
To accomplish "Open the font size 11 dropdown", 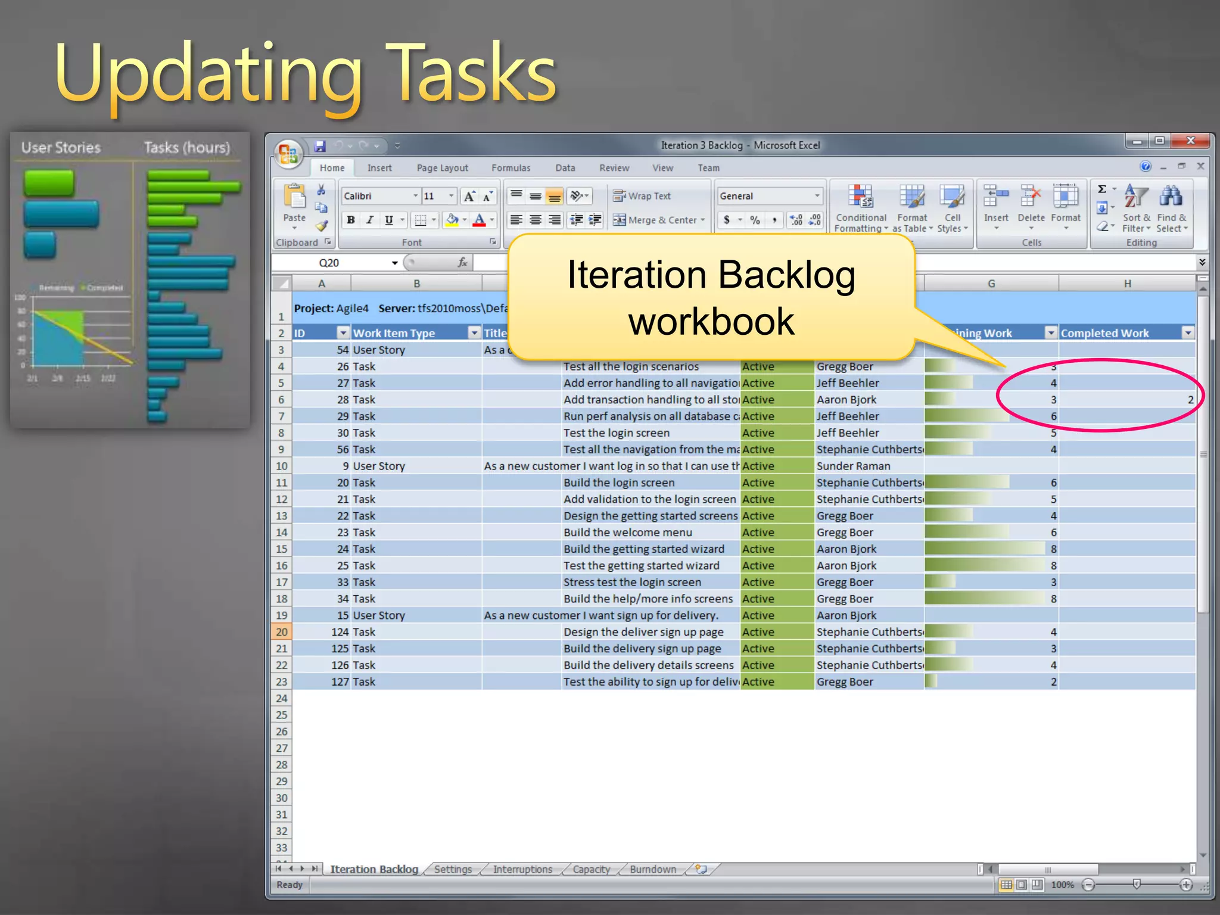I will [x=452, y=196].
